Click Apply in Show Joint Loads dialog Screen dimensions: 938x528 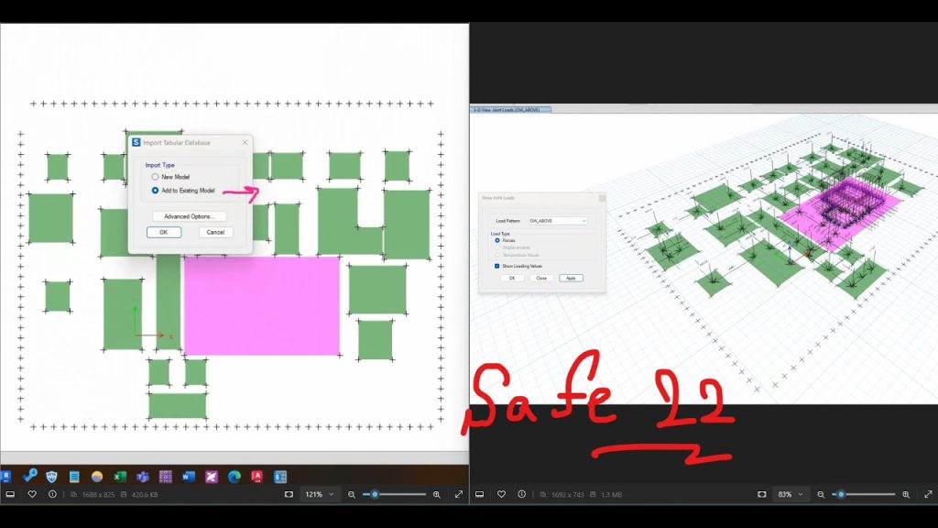click(x=571, y=279)
